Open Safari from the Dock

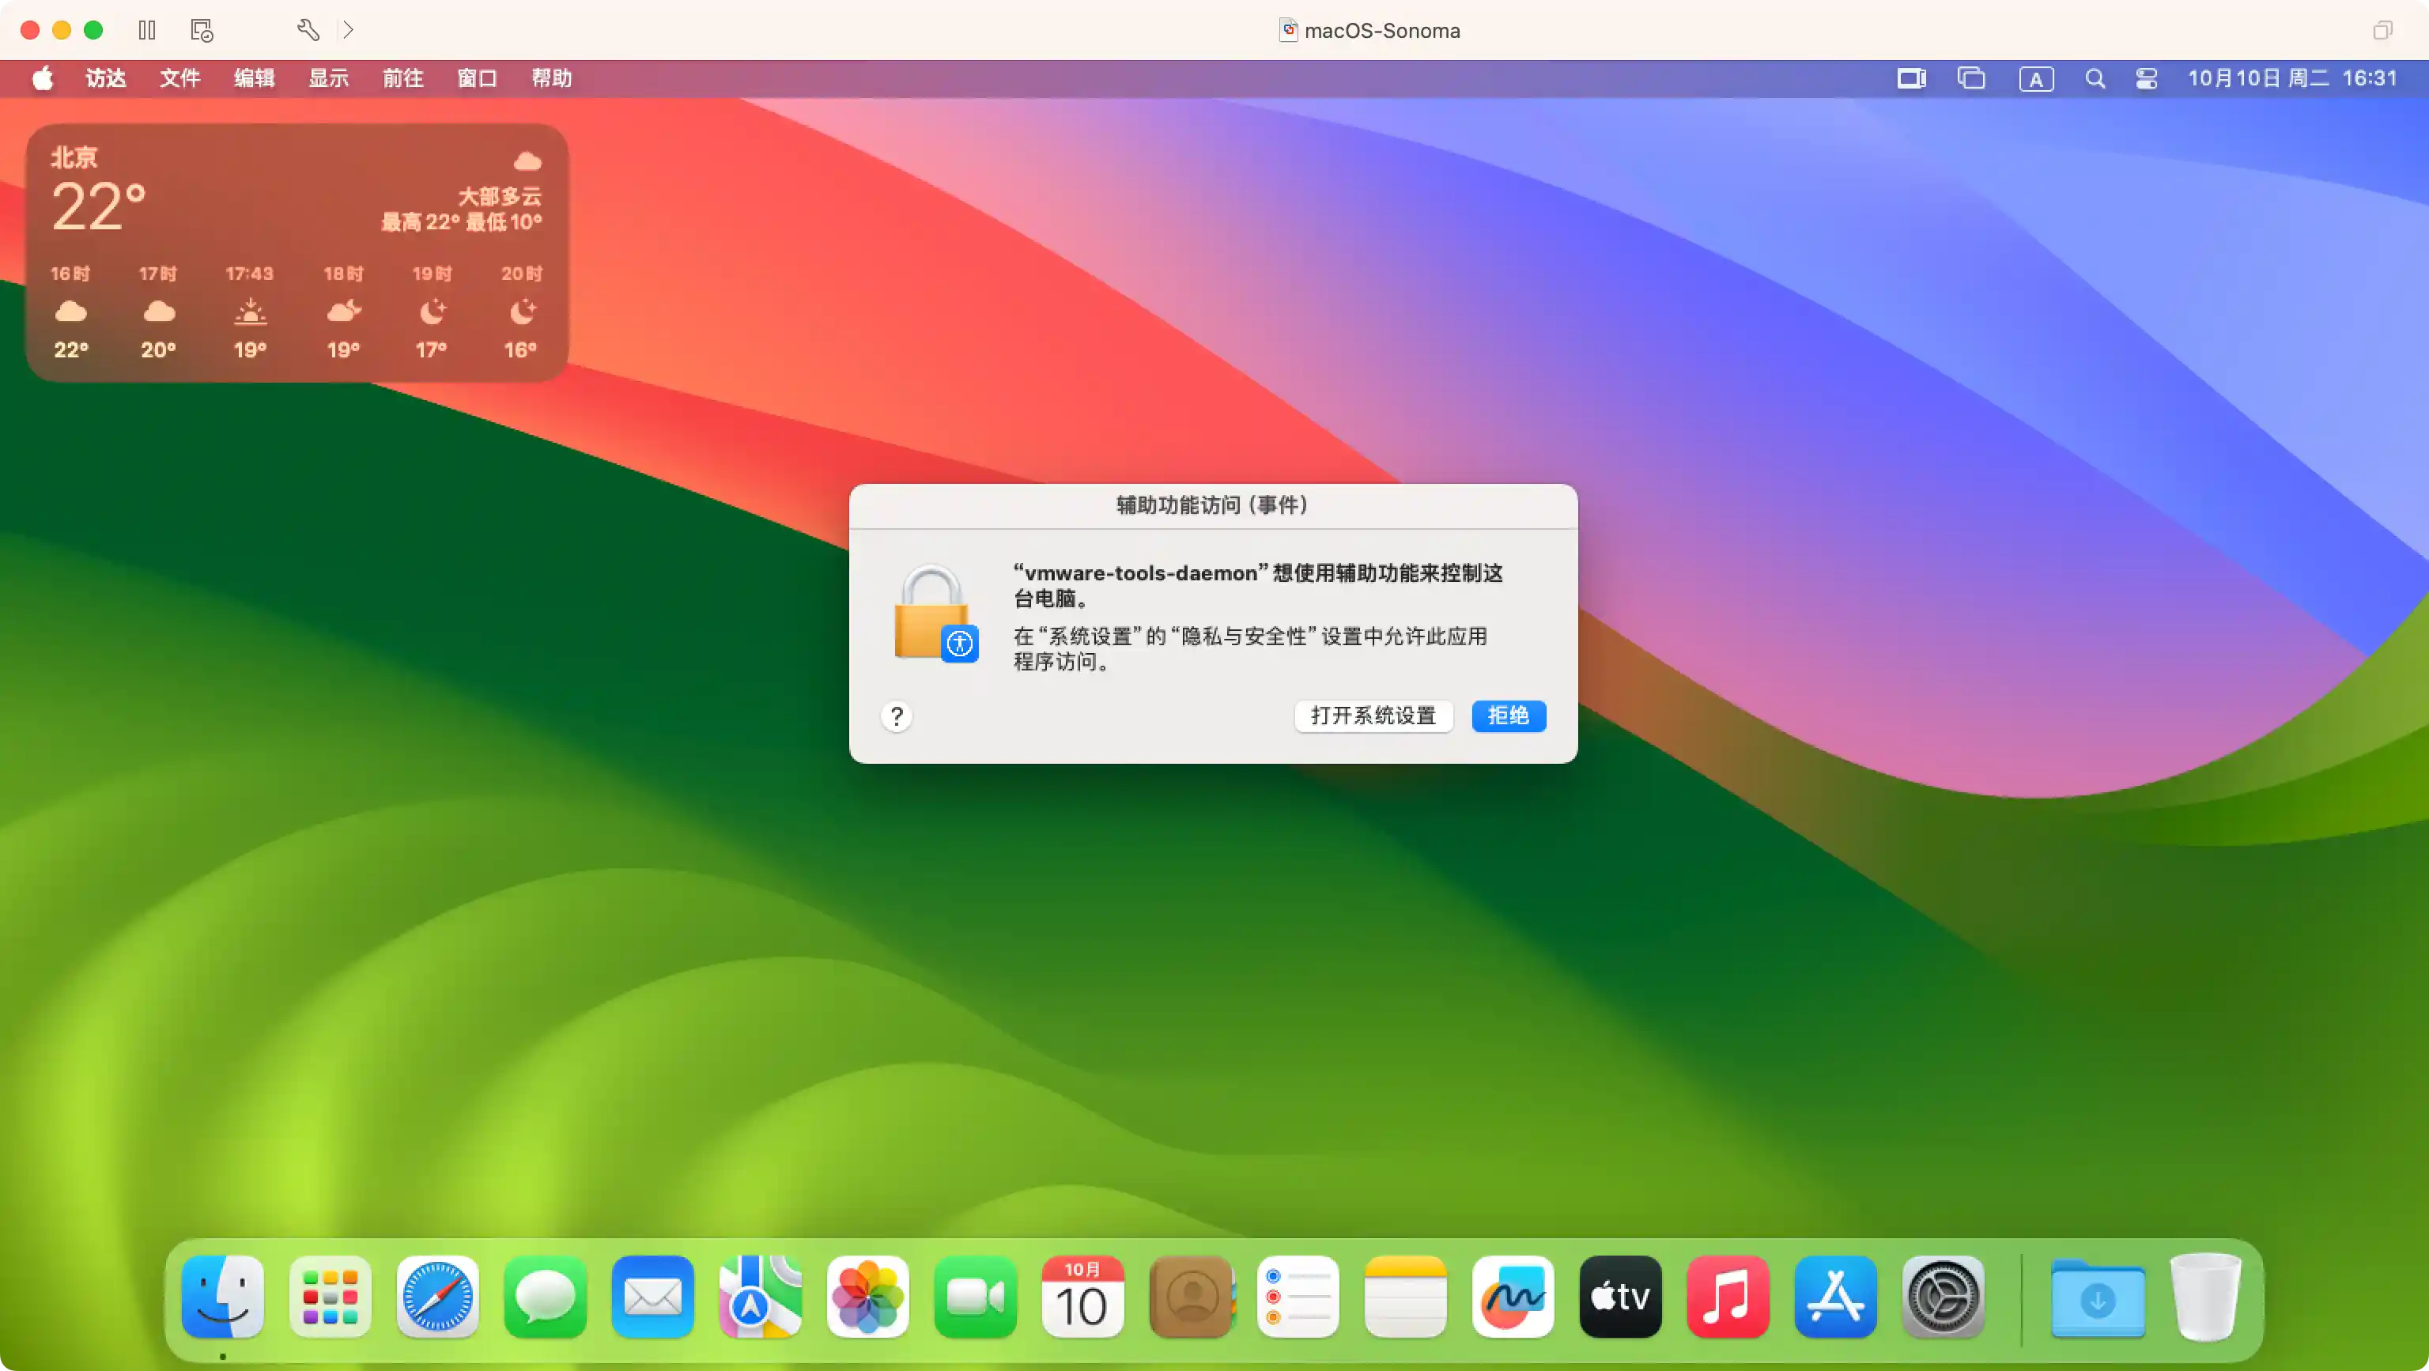[x=437, y=1297]
